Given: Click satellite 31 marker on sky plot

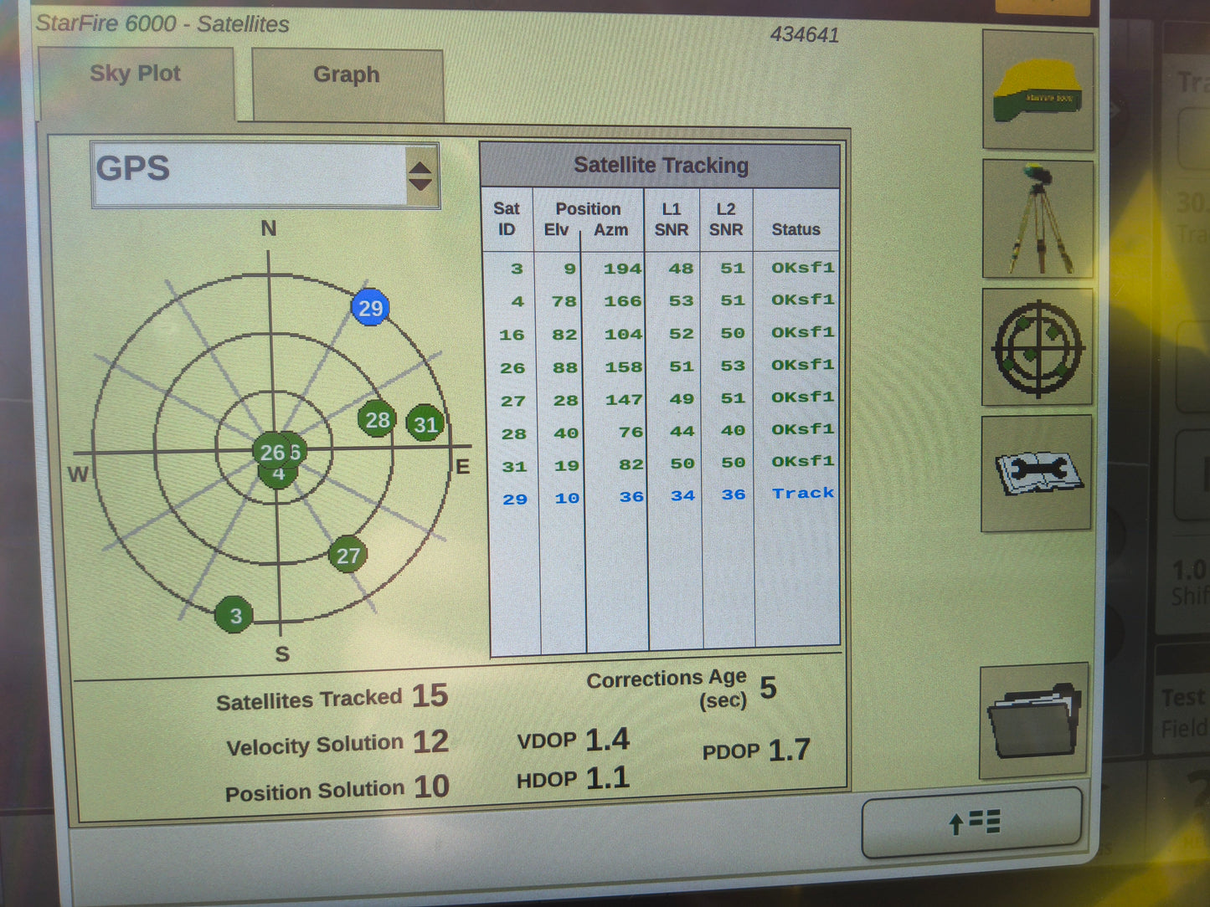Looking at the screenshot, I should point(424,425).
